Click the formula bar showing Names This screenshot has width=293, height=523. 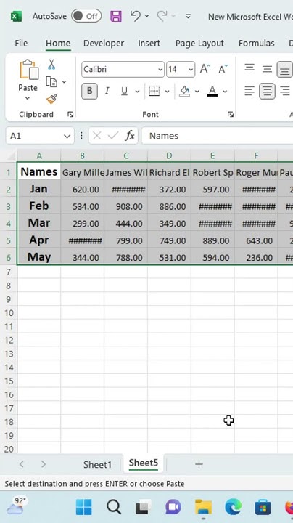click(x=217, y=136)
